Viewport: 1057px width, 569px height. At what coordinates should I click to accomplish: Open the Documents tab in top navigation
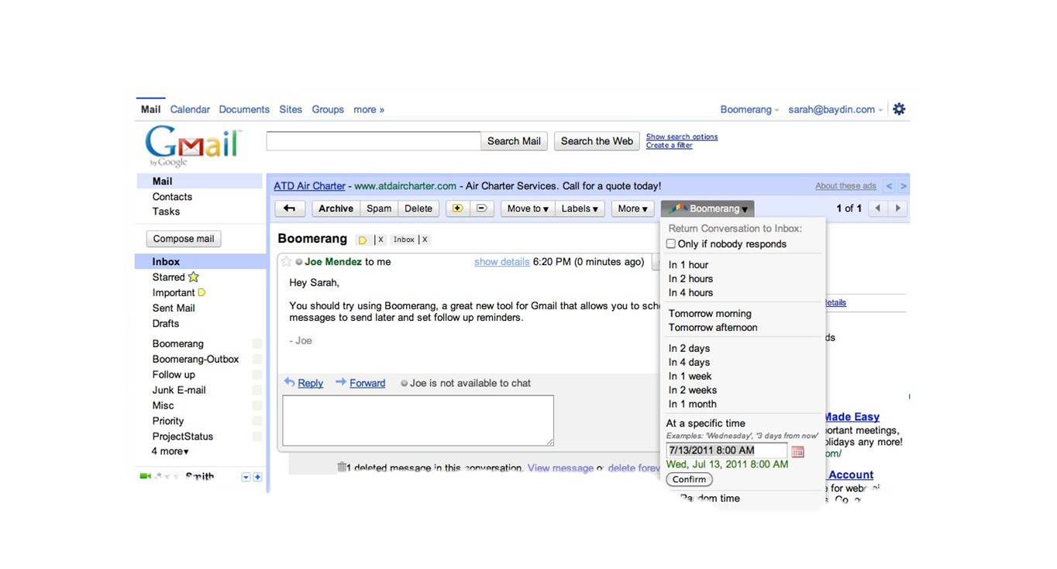[244, 109]
